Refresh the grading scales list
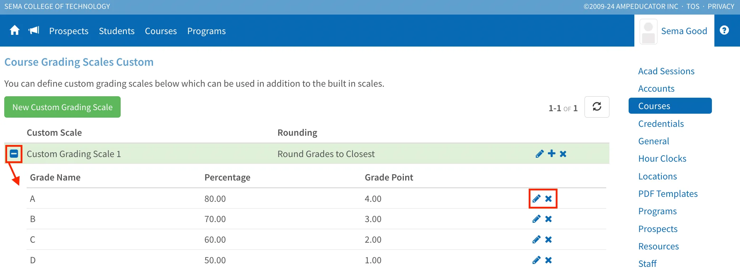The height and width of the screenshot is (275, 740). tap(597, 107)
